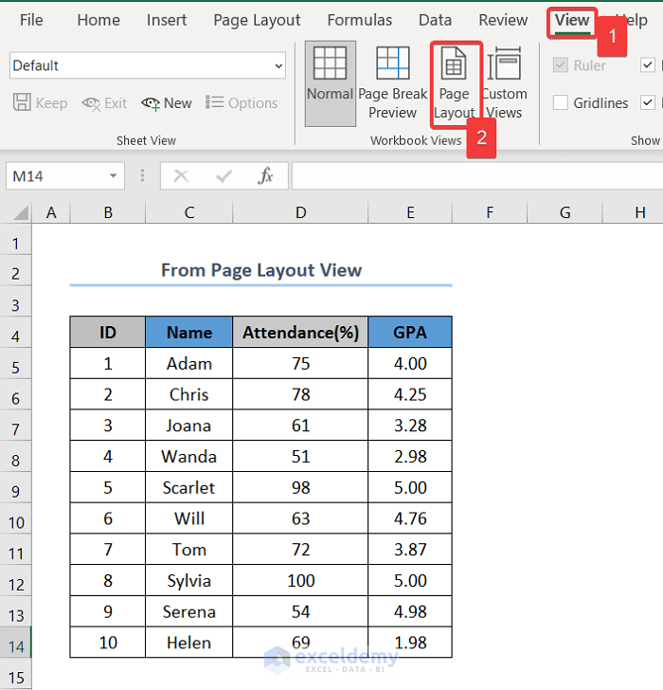Select row 1 header
663x690 pixels.
click(16, 240)
